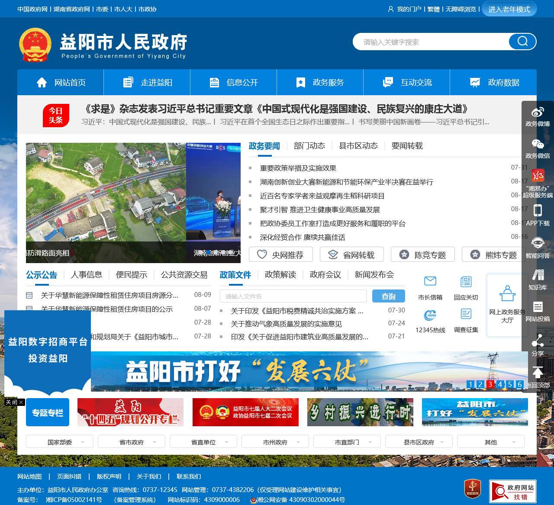Click the search magnifier icon
This screenshot has width=554, height=505.
click(522, 42)
